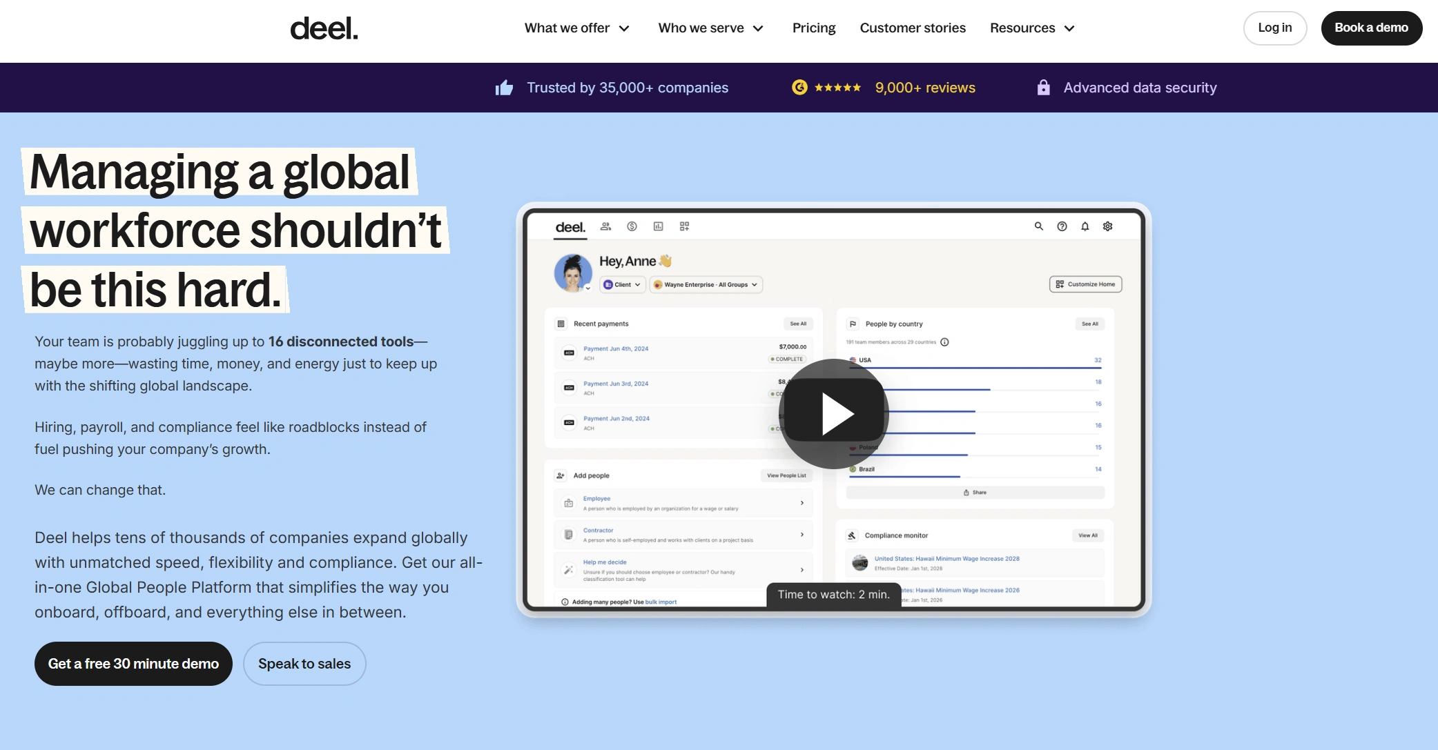Click Get a free 30 minute demo
Viewport: 1438px width, 750px height.
click(133, 663)
